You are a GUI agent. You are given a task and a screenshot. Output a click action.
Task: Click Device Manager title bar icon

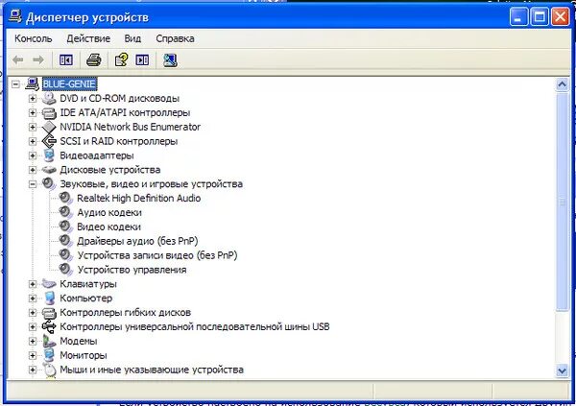15,17
